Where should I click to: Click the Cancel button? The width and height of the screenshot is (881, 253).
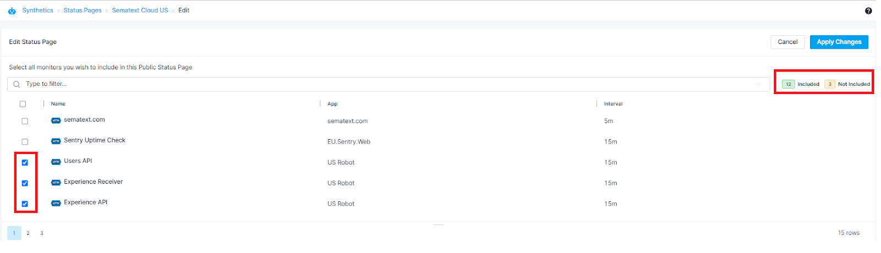[787, 42]
